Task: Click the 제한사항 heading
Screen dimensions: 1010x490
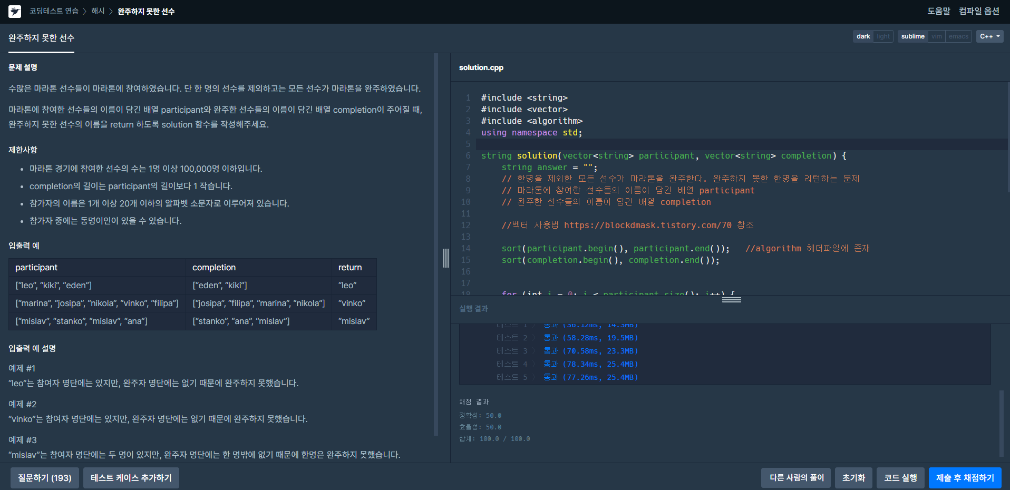Action: coord(23,150)
